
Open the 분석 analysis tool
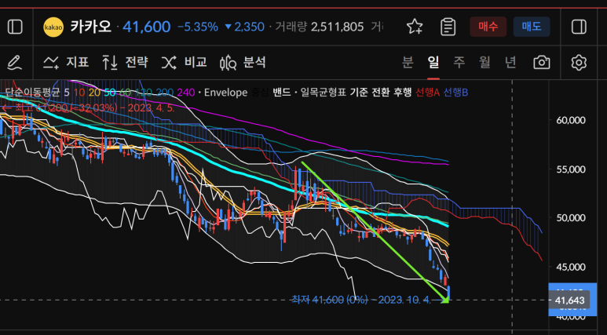tap(243, 62)
